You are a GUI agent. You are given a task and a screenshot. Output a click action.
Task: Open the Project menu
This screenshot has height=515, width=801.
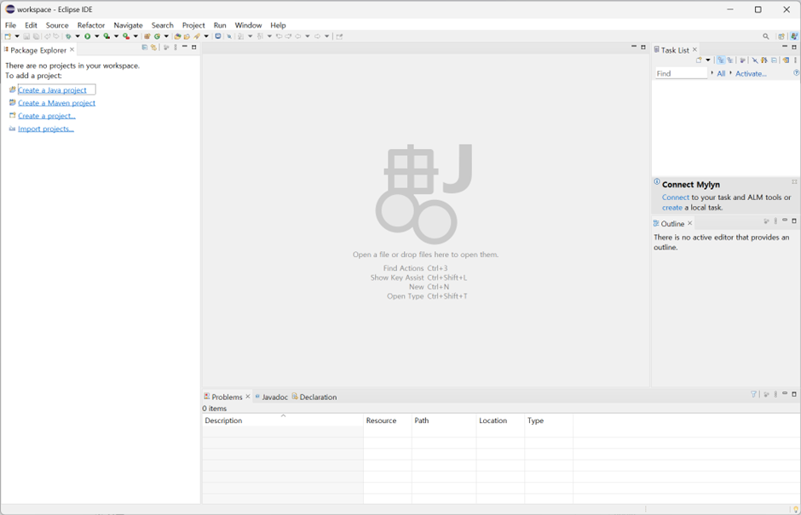tap(193, 25)
